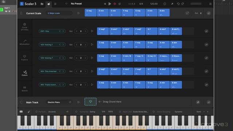Screen dimensions: 233x131
Task: Click the 120.00 tempo field
Action: [154, 4]
